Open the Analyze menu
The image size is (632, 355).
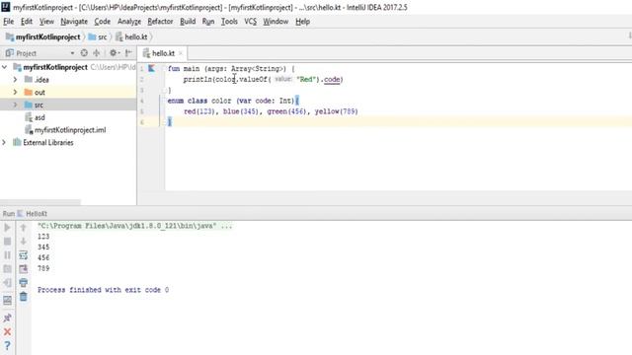click(x=129, y=22)
